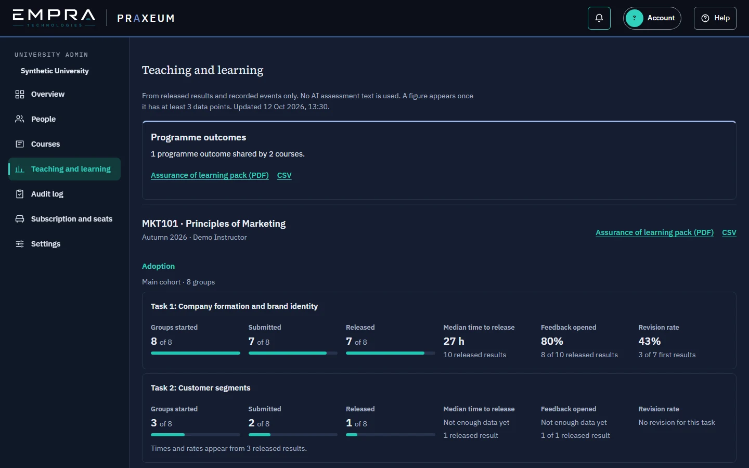Click the Audit log clipboard icon
Image resolution: width=749 pixels, height=468 pixels.
[20, 194]
